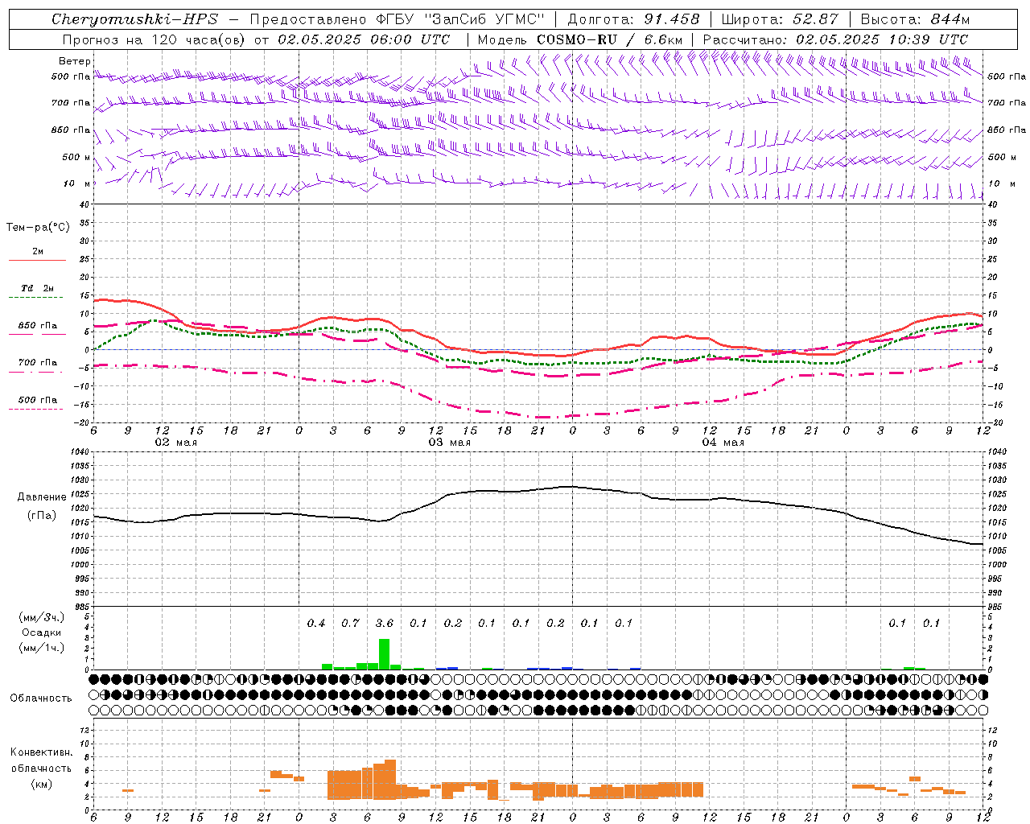Image resolution: width=1030 pixels, height=824 pixels.
Task: Click the model label COSMO-RU / 6.6км
Action: [x=610, y=39]
